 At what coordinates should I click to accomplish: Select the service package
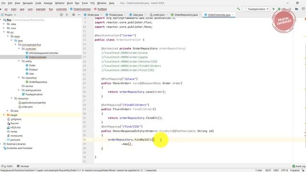[x=29, y=86]
